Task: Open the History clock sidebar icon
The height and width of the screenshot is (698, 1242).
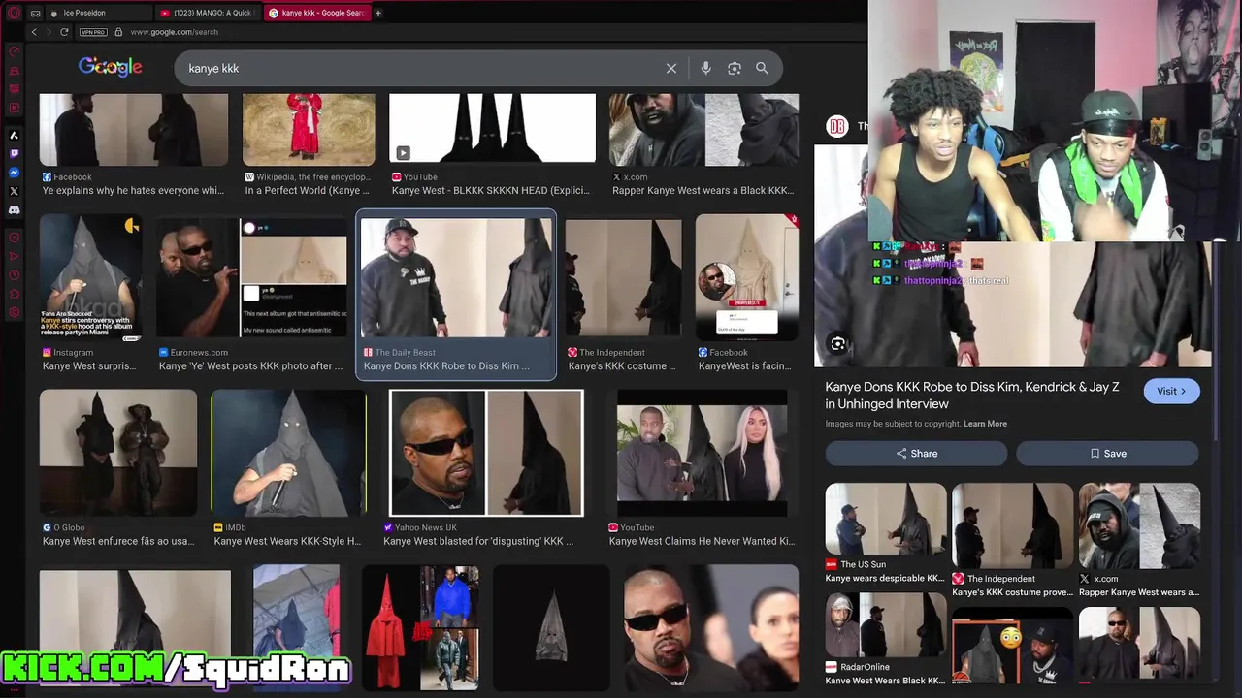Action: 14,275
